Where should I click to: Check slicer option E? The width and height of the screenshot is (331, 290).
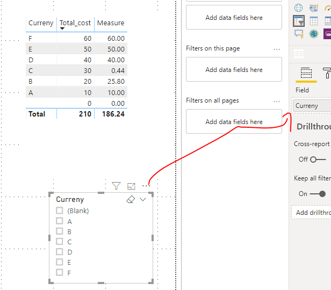pyautogui.click(x=60, y=262)
